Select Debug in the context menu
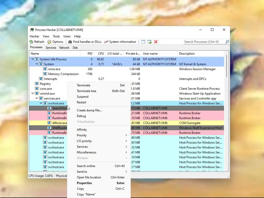This screenshot has width=264, height=198. tap(99, 116)
